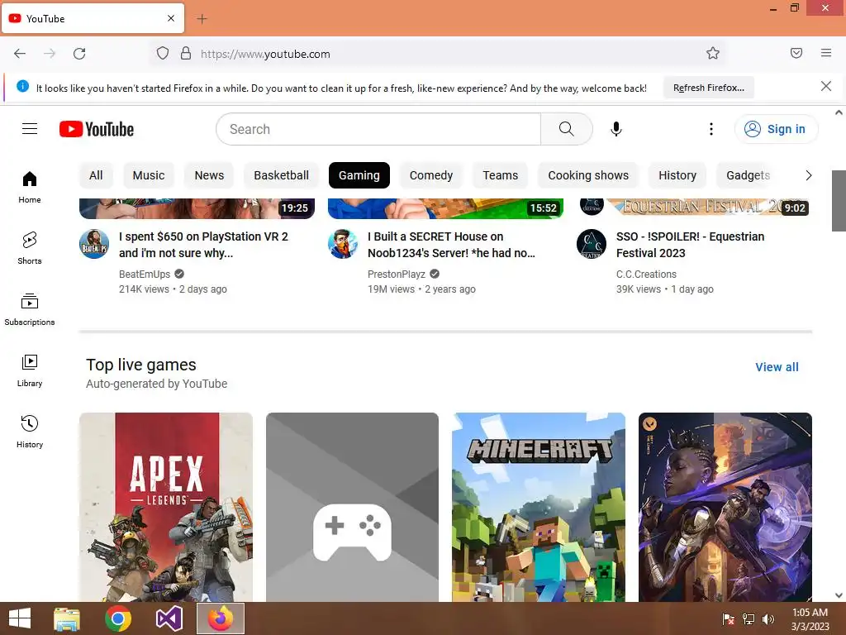Click View all for Top live games
The image size is (846, 635).
tap(777, 367)
